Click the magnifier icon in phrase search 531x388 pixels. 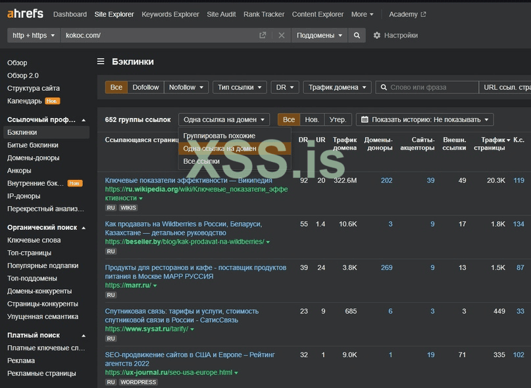[384, 87]
